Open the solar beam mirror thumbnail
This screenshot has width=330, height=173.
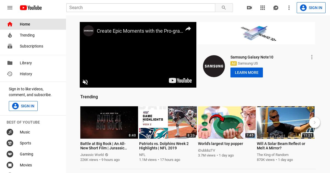pos(286,122)
